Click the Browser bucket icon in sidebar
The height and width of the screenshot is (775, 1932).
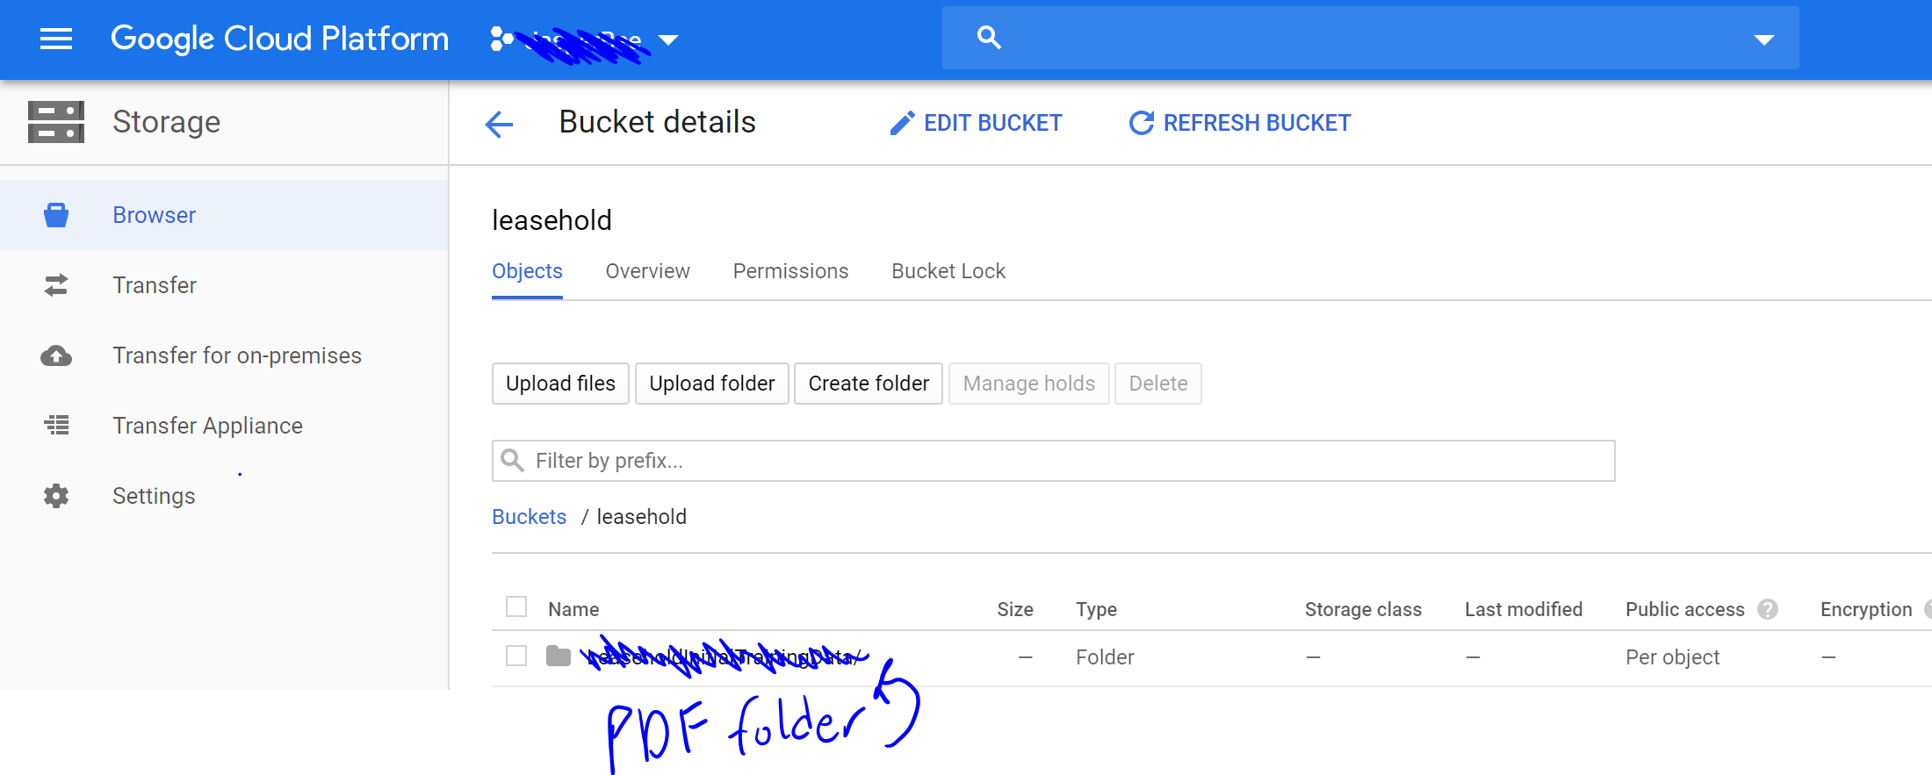(x=56, y=215)
